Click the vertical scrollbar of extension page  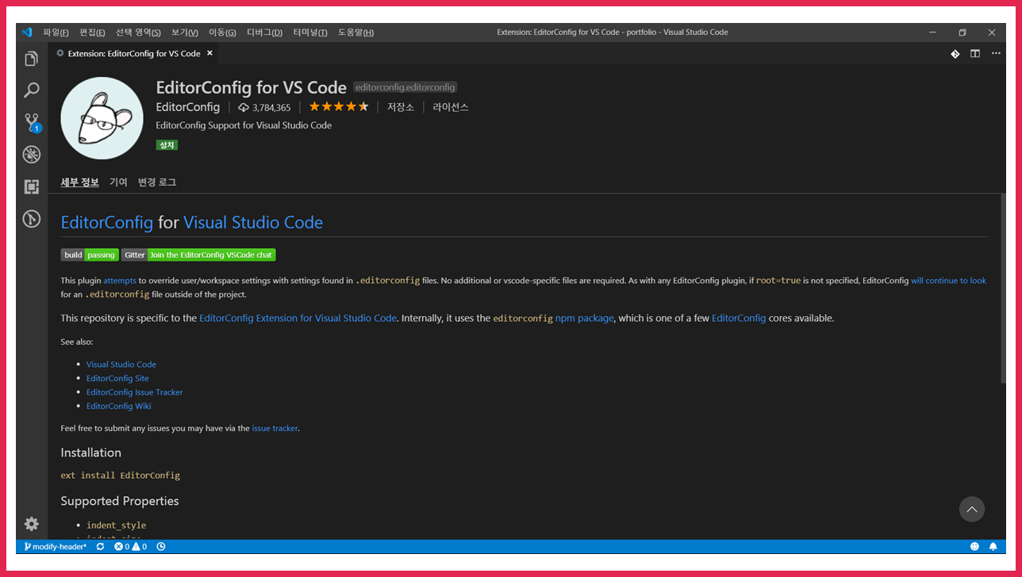tap(1003, 289)
